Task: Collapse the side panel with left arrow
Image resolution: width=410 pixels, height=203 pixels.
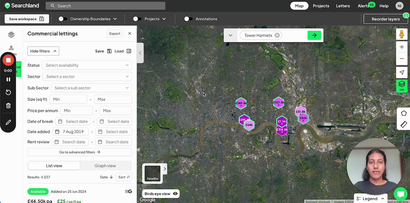Action: pyautogui.click(x=140, y=53)
